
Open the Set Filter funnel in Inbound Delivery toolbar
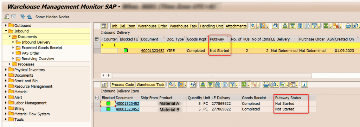(x=316, y=26)
